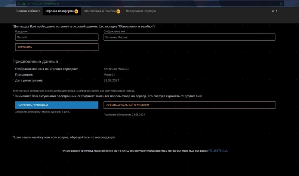
Task: Click the СОХРАНИТЬ button
Action: pos(57,47)
